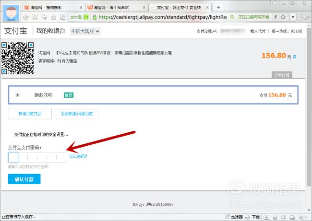312x221 pixels.
Task: Click the undo/restore page toolbar icon
Action: 44,17
